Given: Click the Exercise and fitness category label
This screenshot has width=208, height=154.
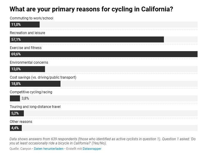Looking at the screenshot, I should 26,48.
